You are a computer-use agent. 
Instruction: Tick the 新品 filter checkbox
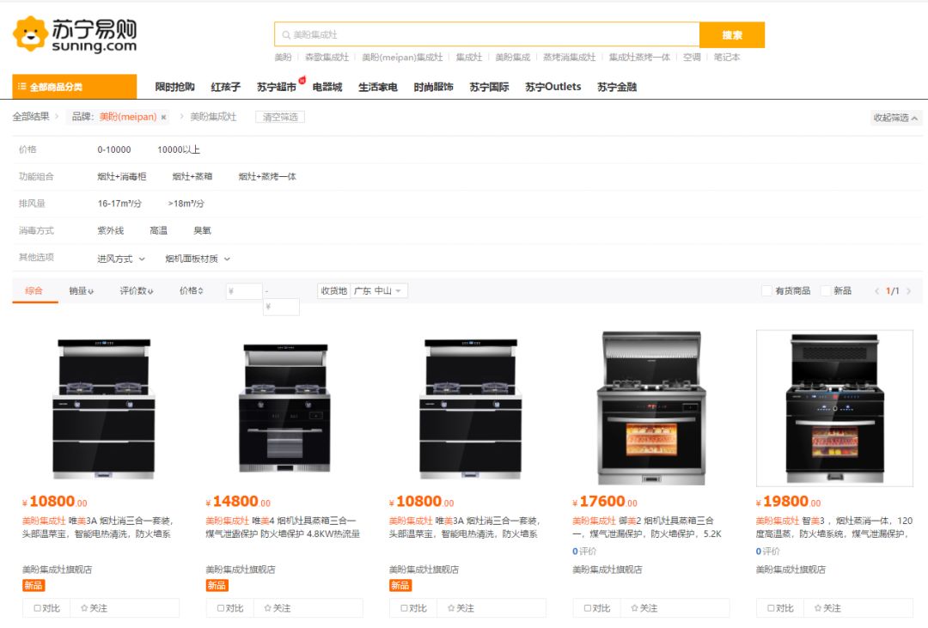click(x=826, y=290)
